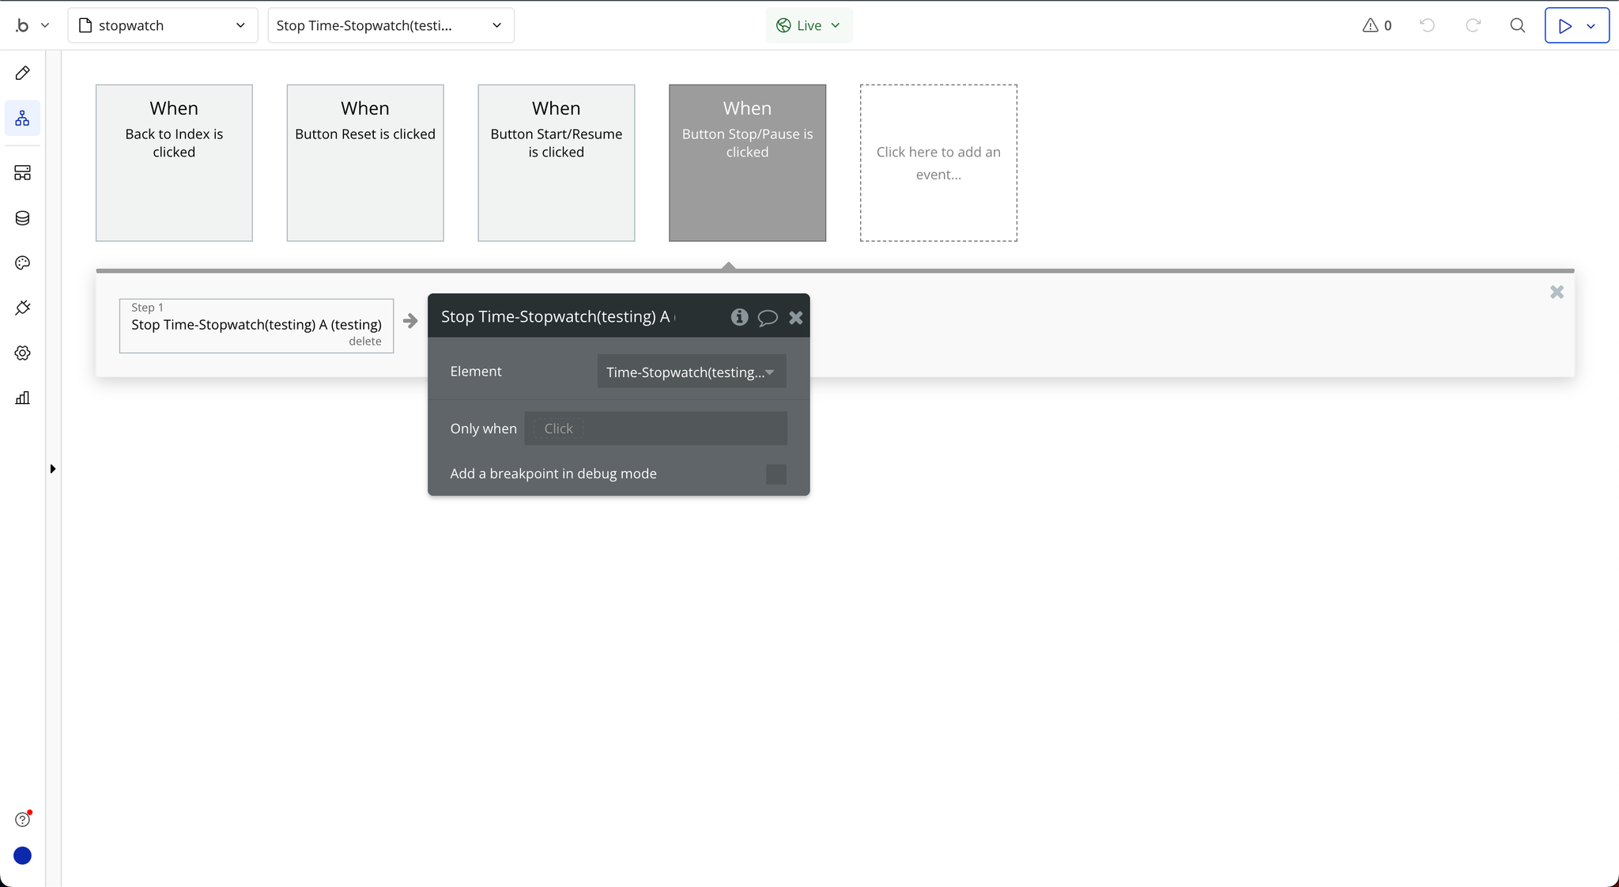
Task: Toggle Add a breakpoint in debug mode checkbox
Action: [776, 474]
